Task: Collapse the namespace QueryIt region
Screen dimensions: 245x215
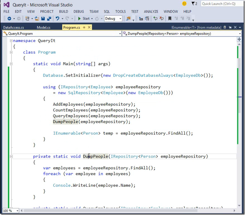Action: click(11, 41)
